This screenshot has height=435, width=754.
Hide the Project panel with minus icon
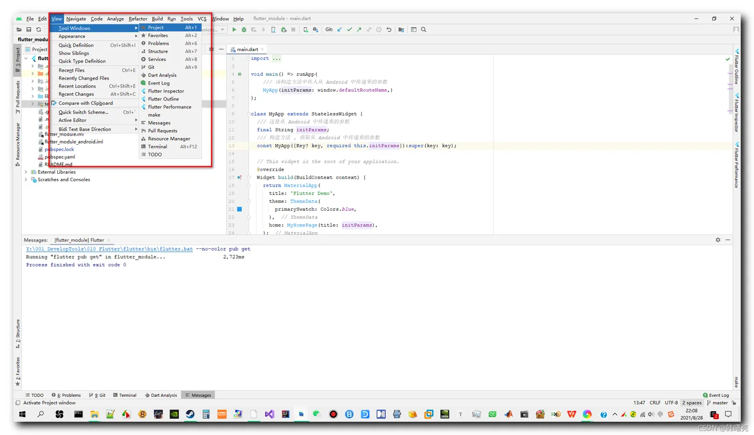[221, 49]
